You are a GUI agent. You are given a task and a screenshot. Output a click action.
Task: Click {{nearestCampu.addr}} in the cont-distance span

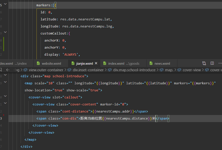coord(113,111)
